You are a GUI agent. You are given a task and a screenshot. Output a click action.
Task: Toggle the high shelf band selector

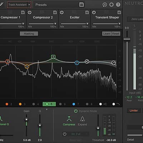[100, 104]
